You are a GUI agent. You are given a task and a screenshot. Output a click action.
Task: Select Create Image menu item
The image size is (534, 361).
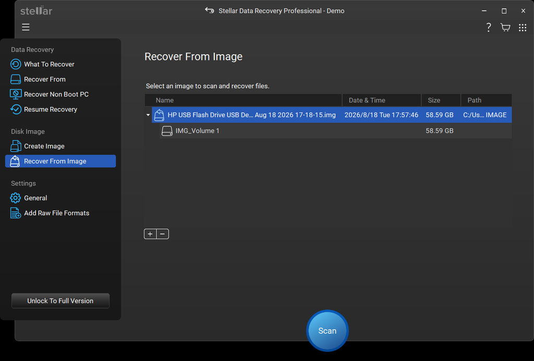click(44, 146)
